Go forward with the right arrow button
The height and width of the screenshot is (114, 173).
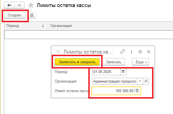(x=19, y=5)
